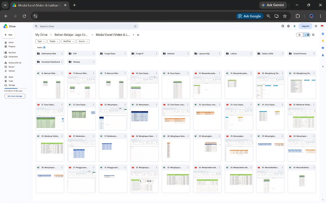Open Contacts in the side panel

point(323,55)
